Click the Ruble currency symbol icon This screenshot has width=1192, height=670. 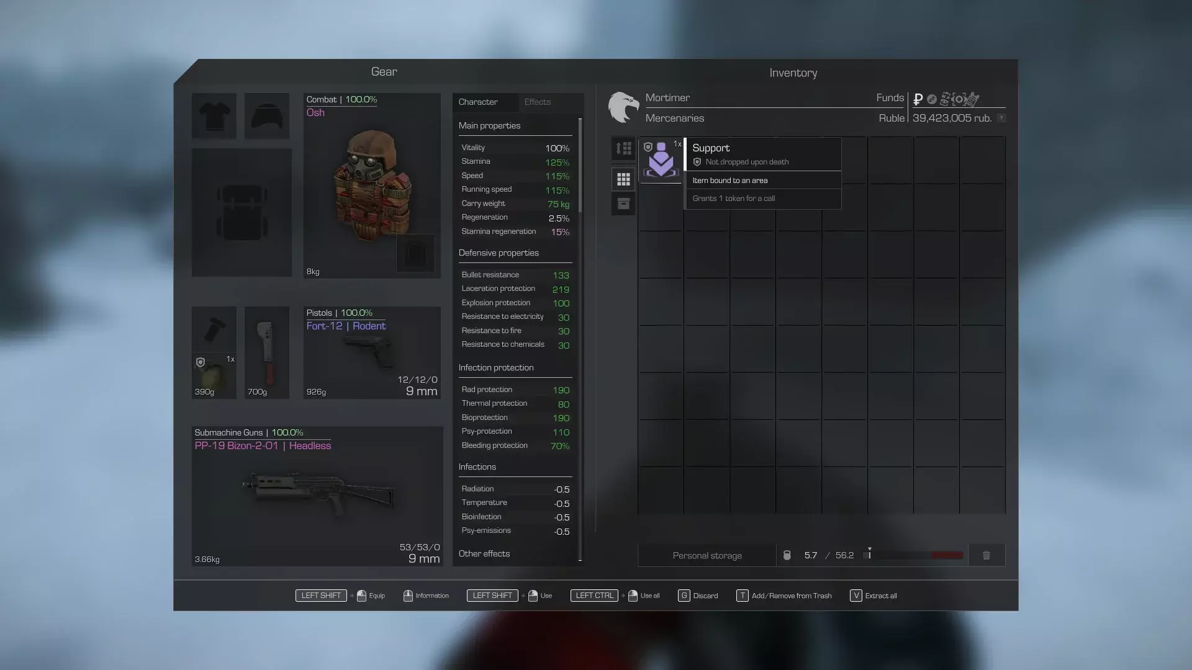918,99
